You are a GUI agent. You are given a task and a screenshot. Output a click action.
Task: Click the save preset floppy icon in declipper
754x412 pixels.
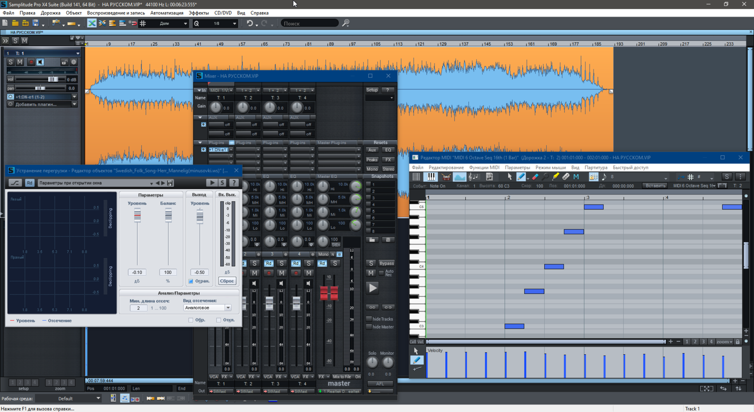pyautogui.click(x=170, y=183)
